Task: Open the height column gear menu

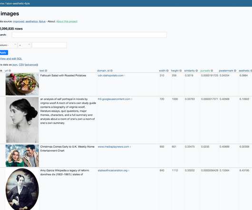Action: 181,71
